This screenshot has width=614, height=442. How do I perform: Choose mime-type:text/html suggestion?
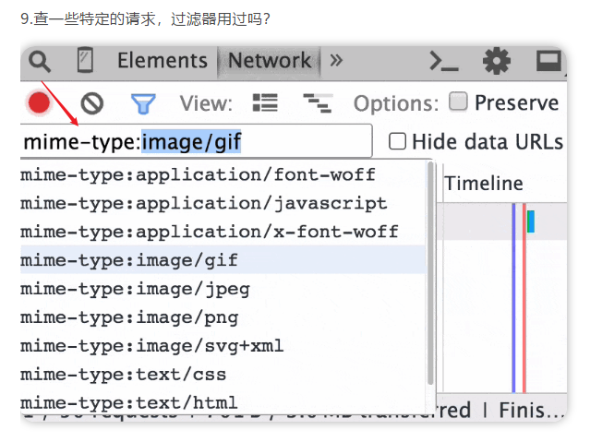pyautogui.click(x=223, y=402)
